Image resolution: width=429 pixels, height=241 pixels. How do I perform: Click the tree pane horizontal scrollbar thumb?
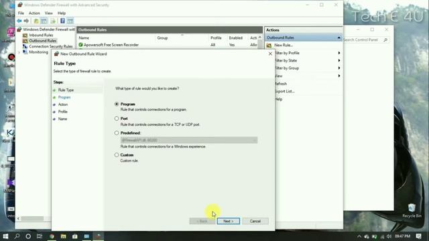click(32, 218)
